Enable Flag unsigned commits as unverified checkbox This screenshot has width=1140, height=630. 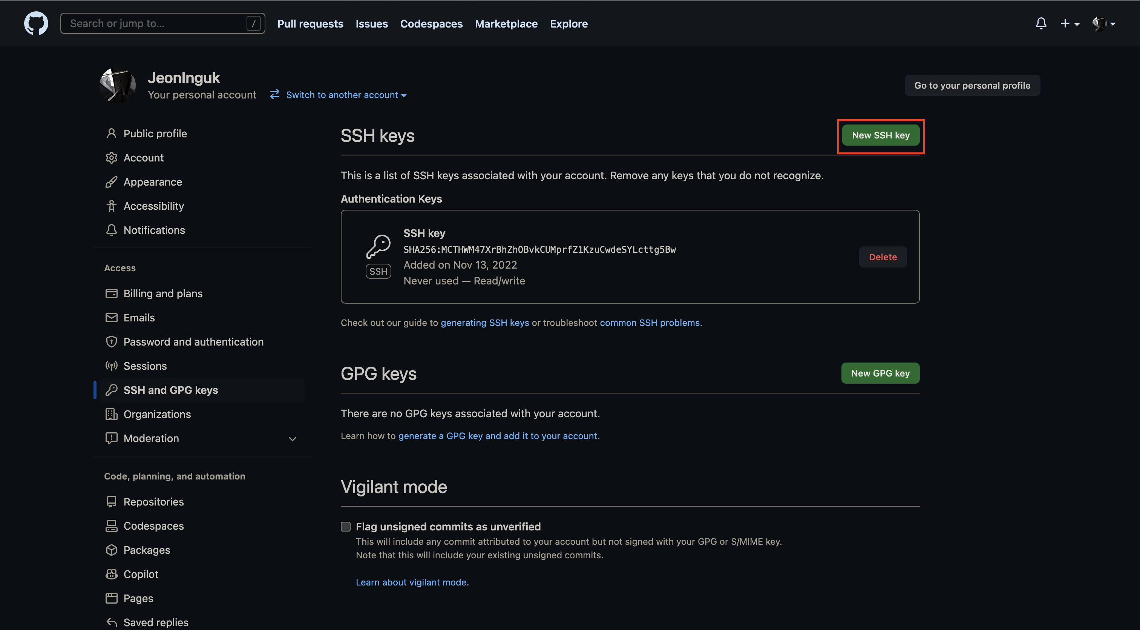click(x=346, y=526)
